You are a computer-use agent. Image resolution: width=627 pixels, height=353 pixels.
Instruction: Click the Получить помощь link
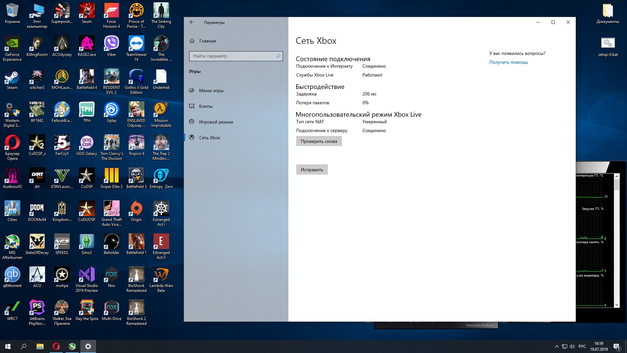(508, 62)
